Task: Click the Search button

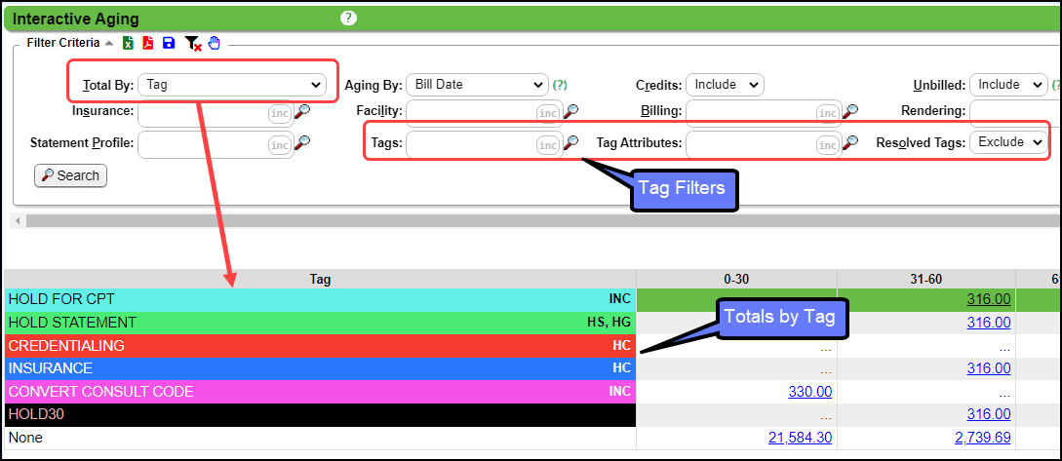Action: (x=70, y=175)
